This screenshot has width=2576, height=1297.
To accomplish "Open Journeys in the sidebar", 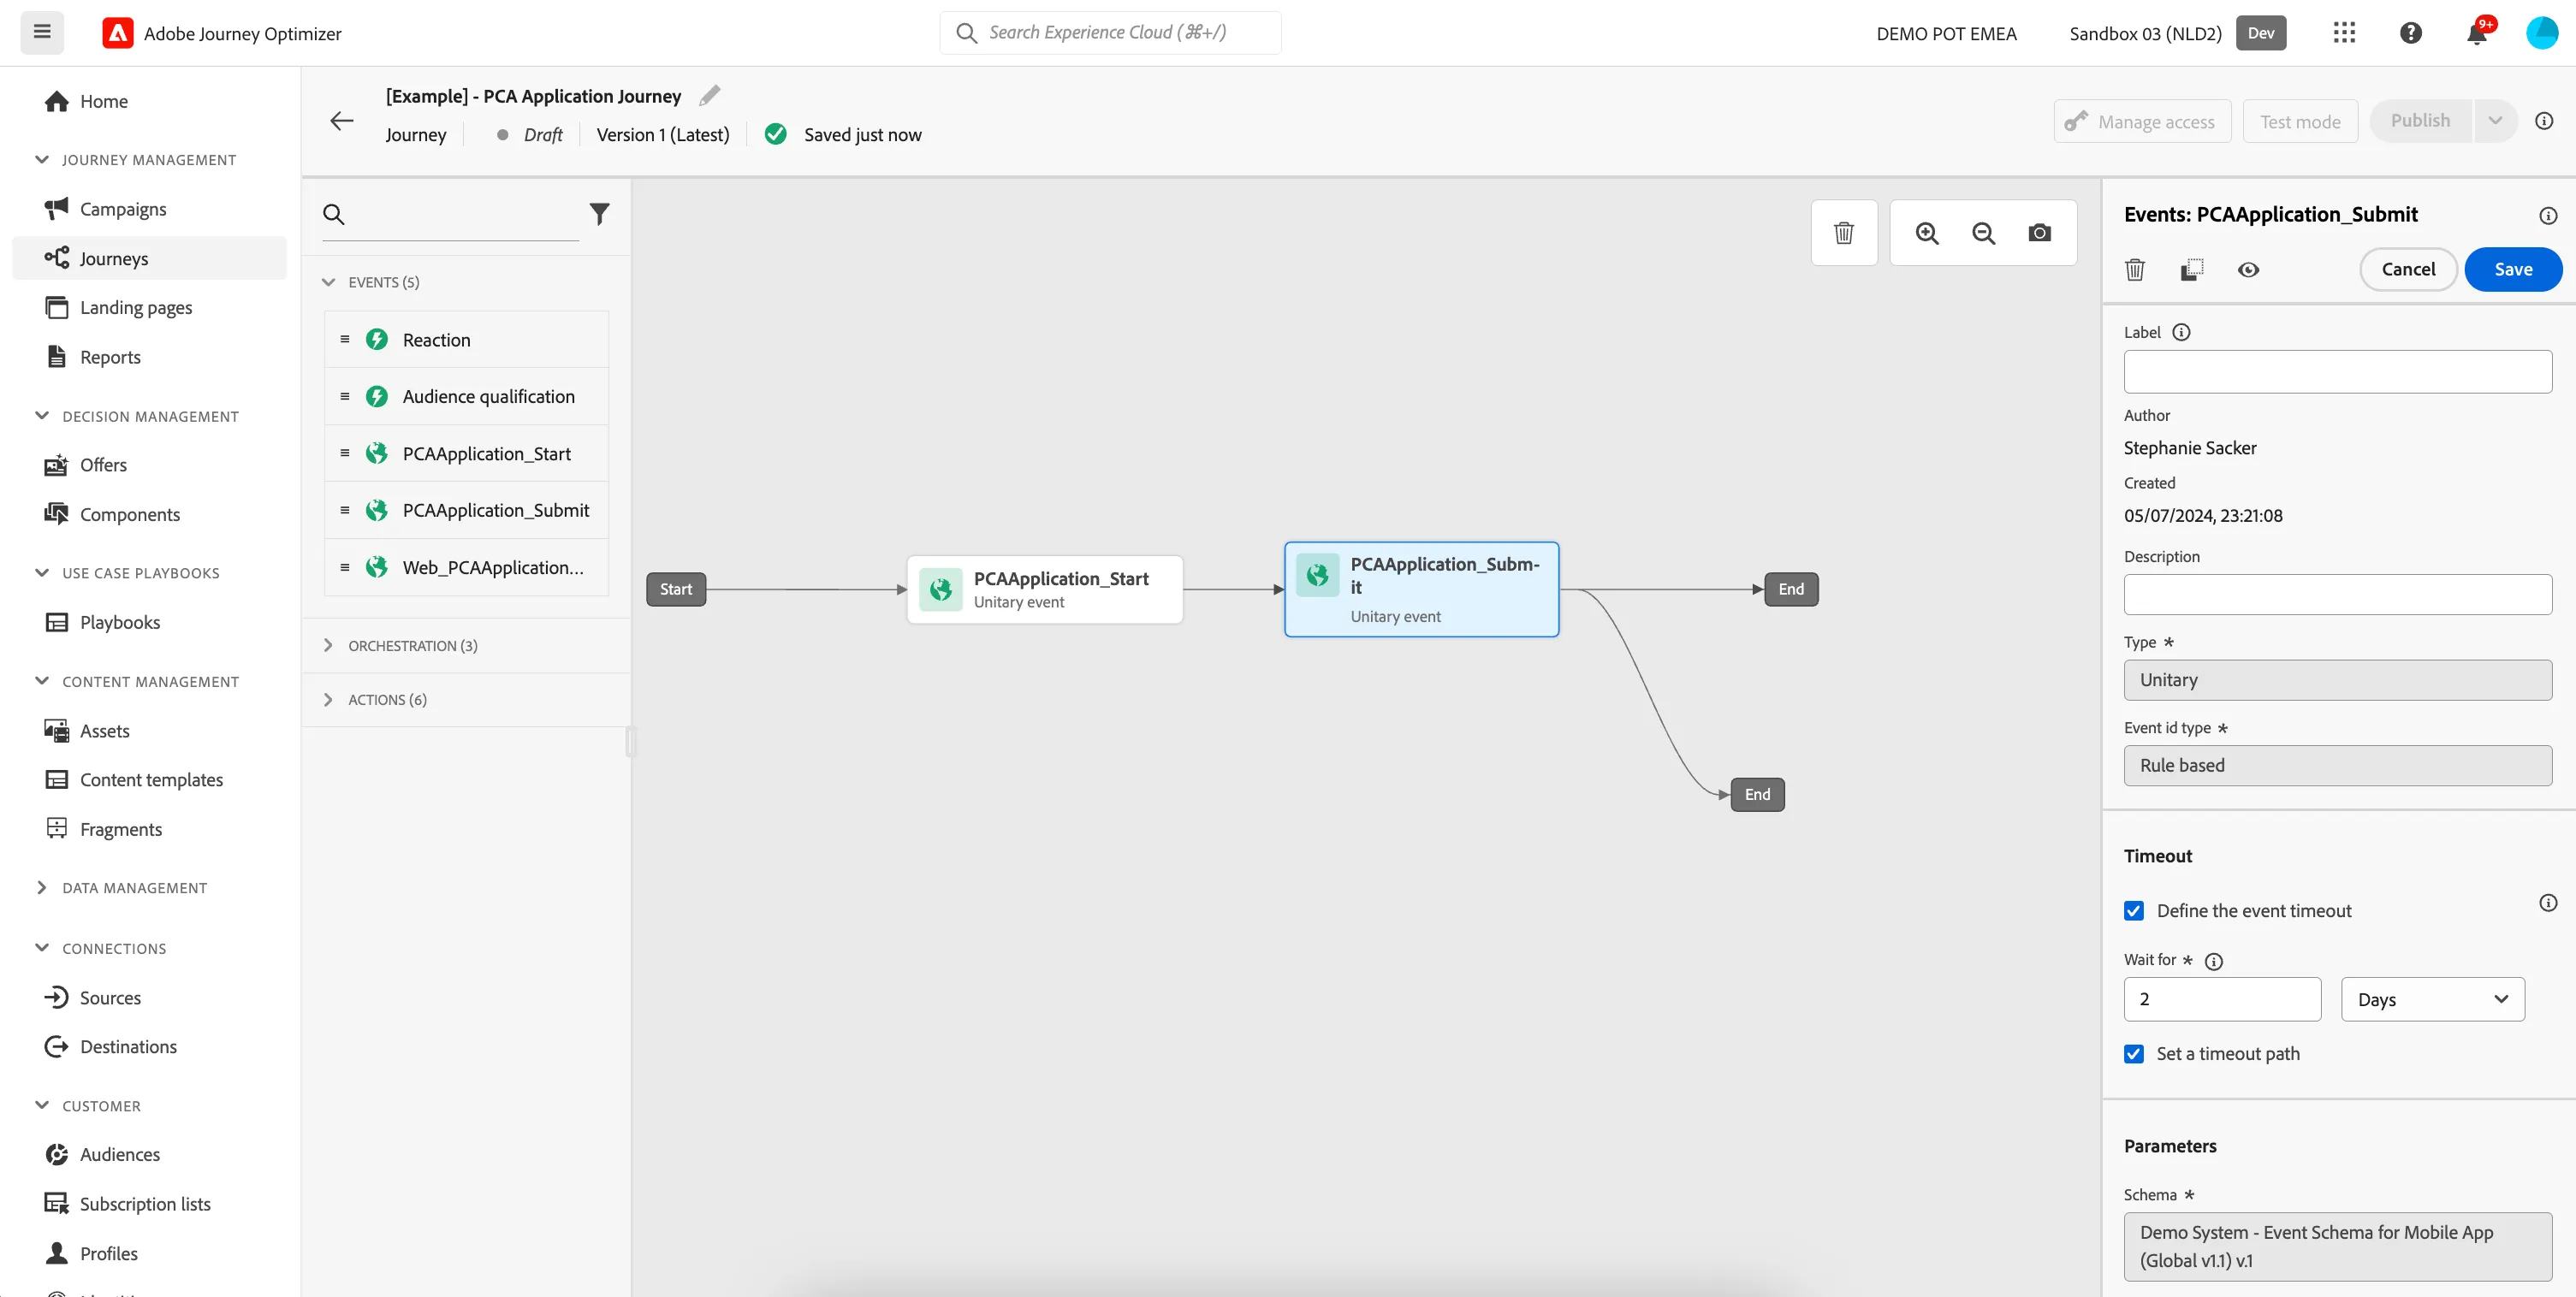I will point(149,258).
